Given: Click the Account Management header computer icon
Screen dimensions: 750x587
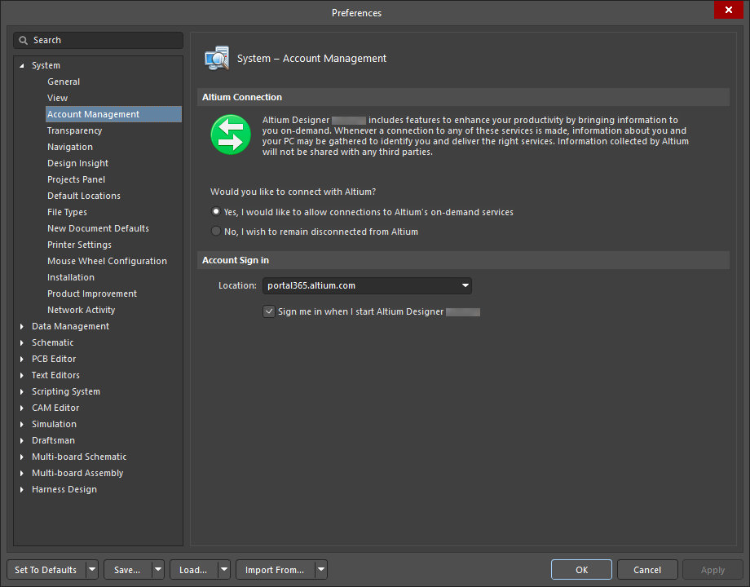Looking at the screenshot, I should 217,59.
